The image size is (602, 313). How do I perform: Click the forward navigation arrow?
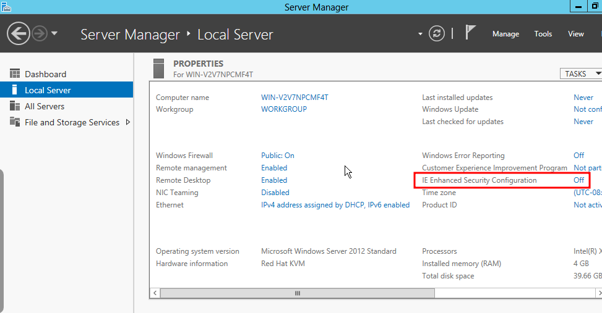point(40,33)
